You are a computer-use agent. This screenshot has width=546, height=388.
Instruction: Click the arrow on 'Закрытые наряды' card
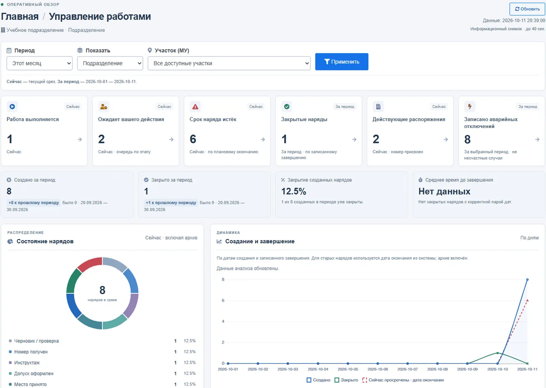click(x=354, y=140)
